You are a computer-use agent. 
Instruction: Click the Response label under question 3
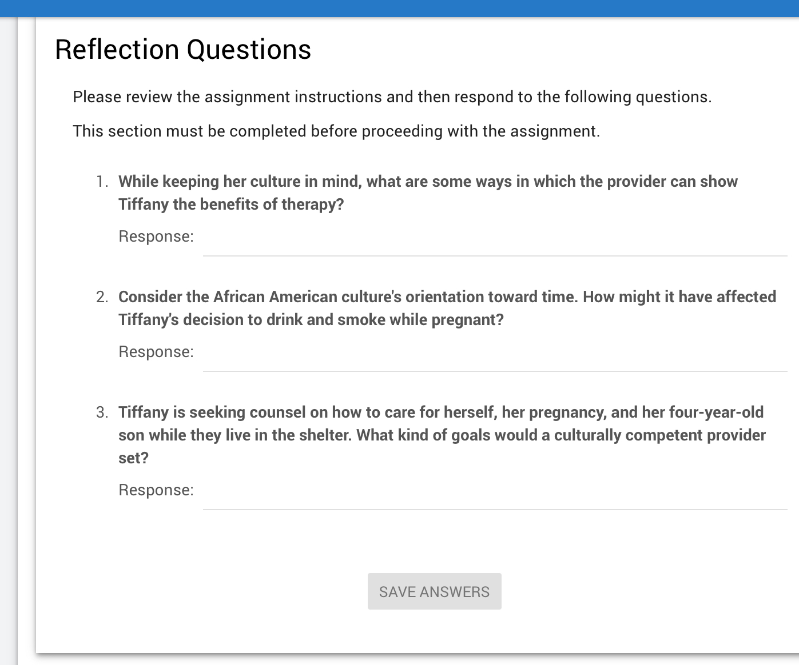click(x=156, y=490)
